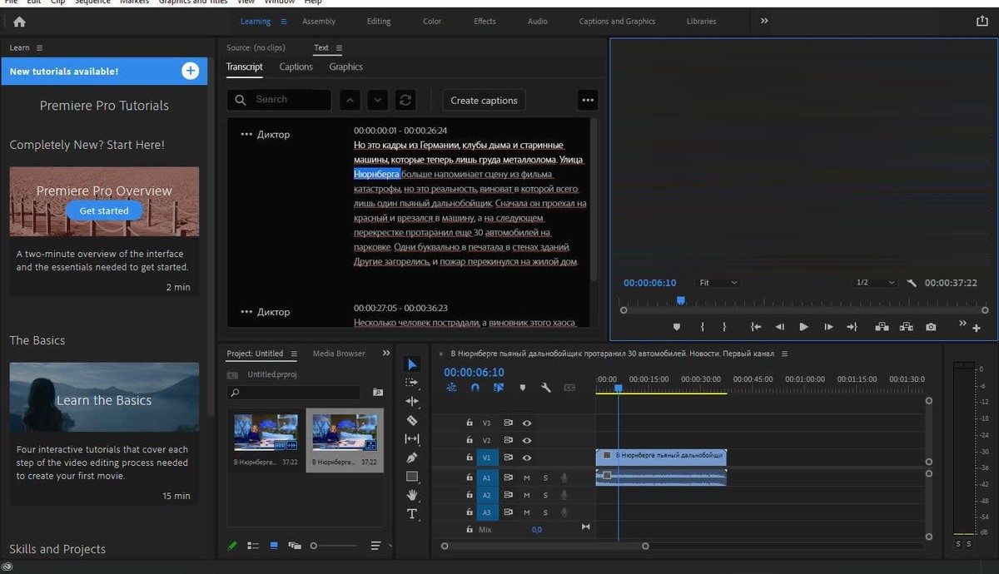Open the Color workspace tab

point(432,22)
